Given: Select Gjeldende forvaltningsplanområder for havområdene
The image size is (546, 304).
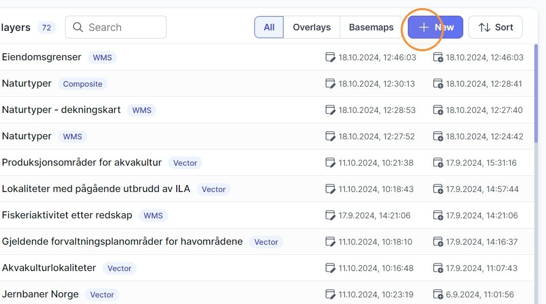Looking at the screenshot, I should pos(122,242).
